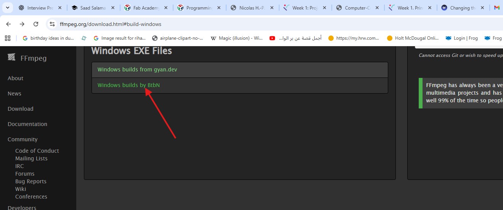Open bookmark Magic (illusion) - Wi...
The width and height of the screenshot is (503, 210).
[237, 38]
